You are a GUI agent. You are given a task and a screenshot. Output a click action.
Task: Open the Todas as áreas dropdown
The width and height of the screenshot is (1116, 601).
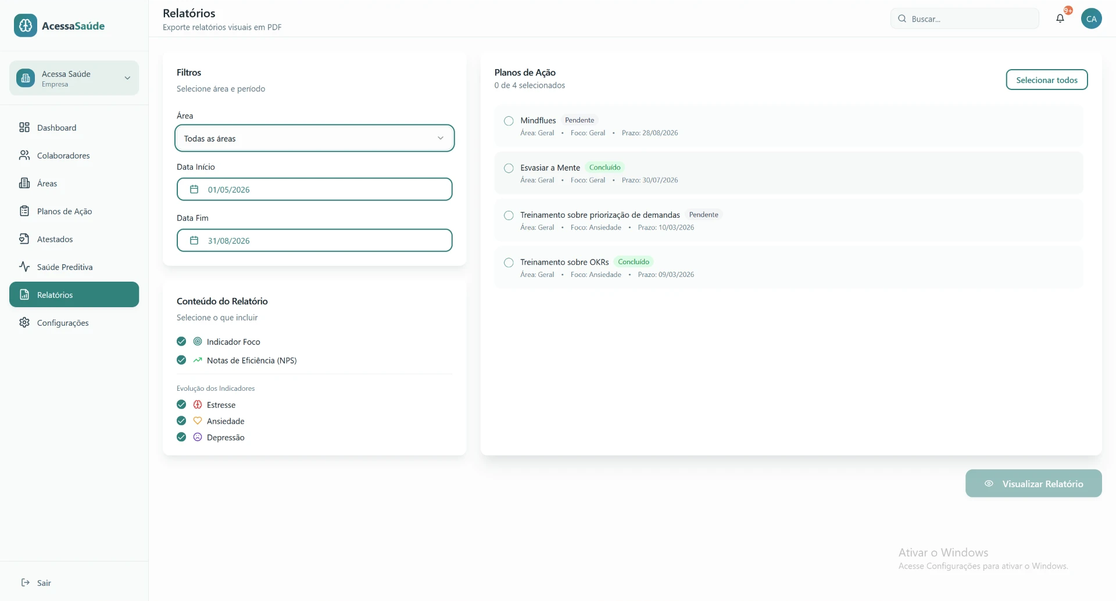314,138
